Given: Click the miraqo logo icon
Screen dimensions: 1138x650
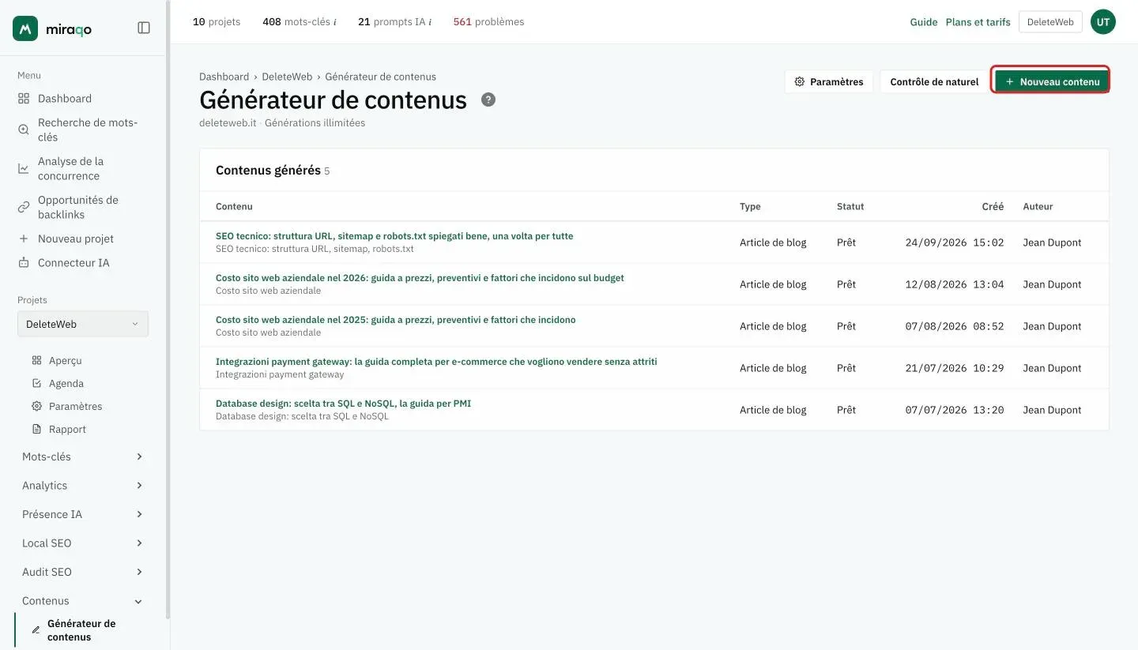Looking at the screenshot, I should [x=25, y=28].
